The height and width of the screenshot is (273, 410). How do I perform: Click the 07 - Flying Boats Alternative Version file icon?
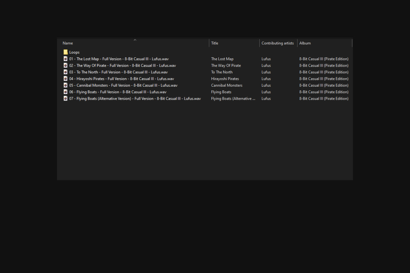click(66, 98)
